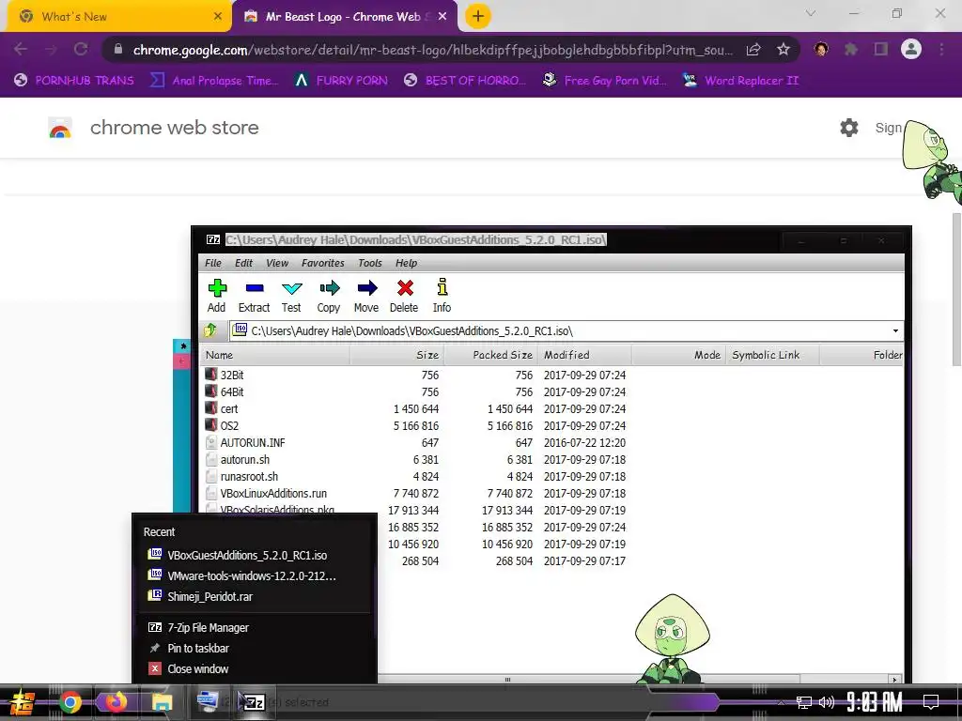Click the red Delete icon
The image size is (962, 721).
point(404,296)
